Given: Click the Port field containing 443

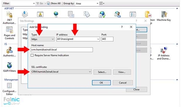Looking at the screenshot, I should (107, 39).
